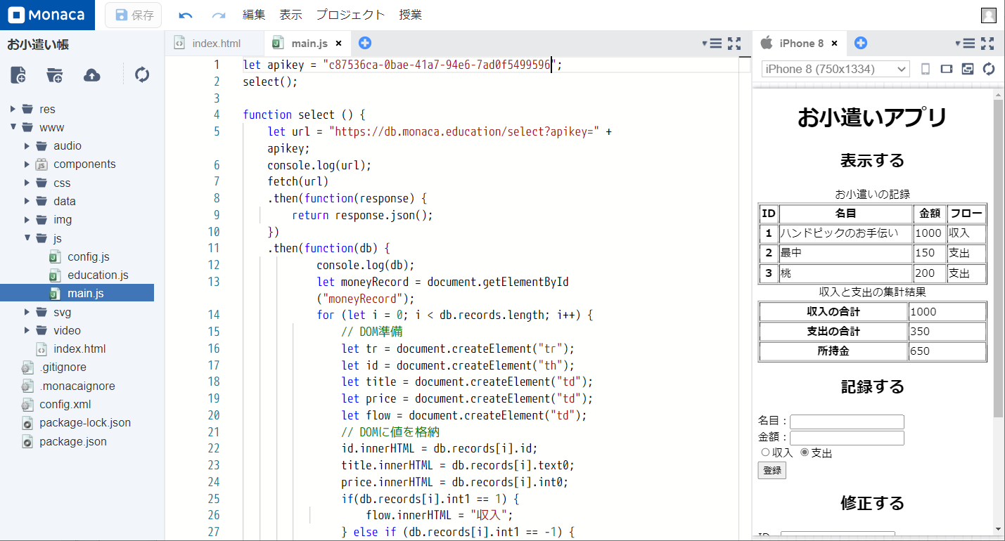This screenshot has height=541, width=1005.
Task: Reload the iPhone 8 previewer
Action: click(989, 69)
